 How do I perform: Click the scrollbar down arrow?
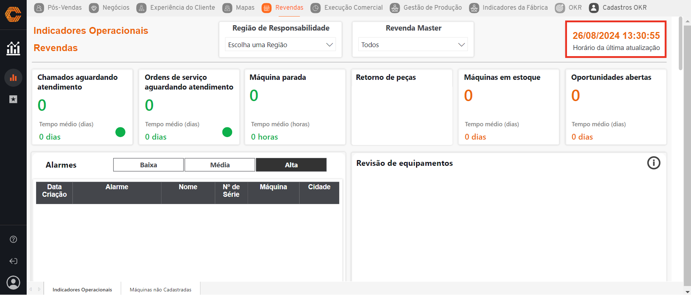[687, 292]
